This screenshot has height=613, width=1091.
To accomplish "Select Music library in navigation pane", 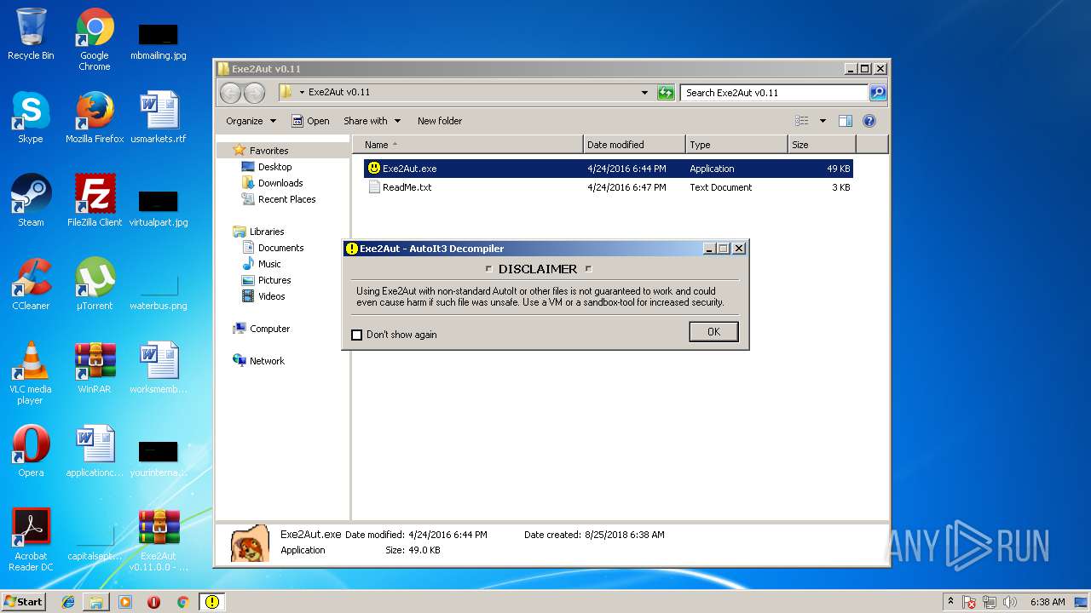I will 269,264.
